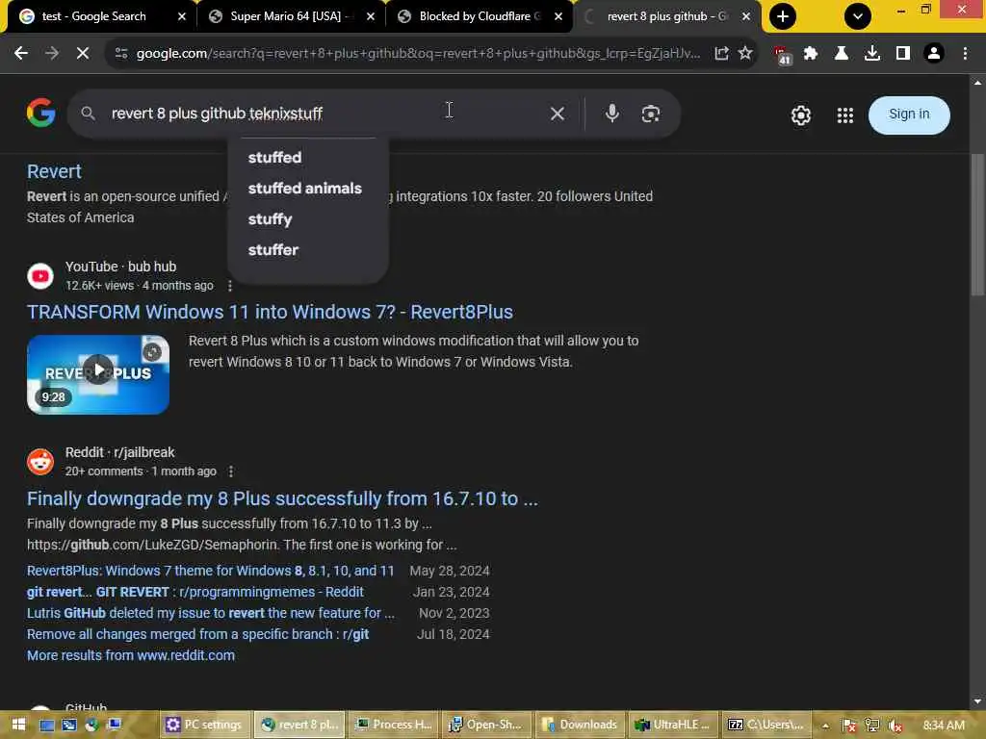Show hidden tray icons arrow

825,726
